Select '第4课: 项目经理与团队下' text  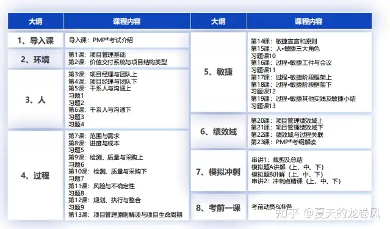(x=103, y=81)
